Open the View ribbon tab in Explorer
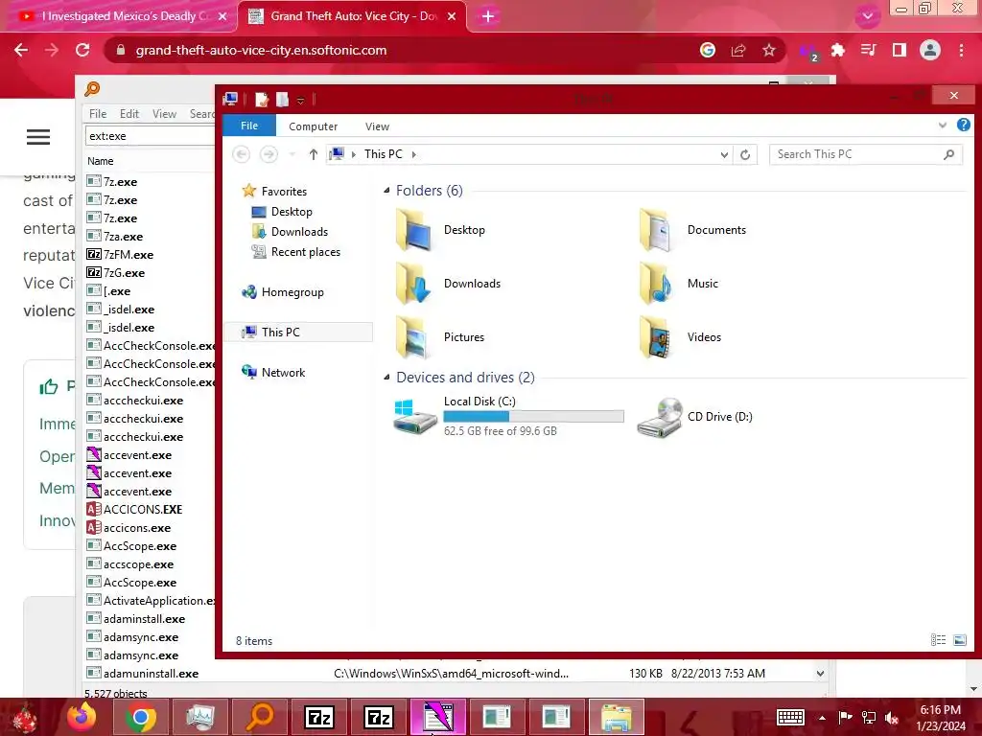 pos(377,126)
